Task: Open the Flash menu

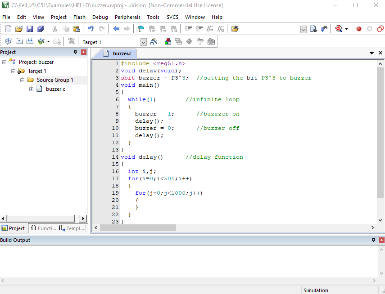Action: point(79,17)
